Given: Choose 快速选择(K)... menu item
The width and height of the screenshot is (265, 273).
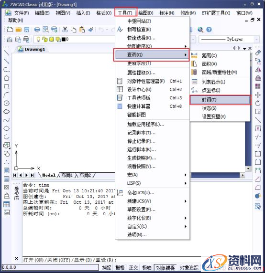Looking at the screenshot, I should point(152,38).
